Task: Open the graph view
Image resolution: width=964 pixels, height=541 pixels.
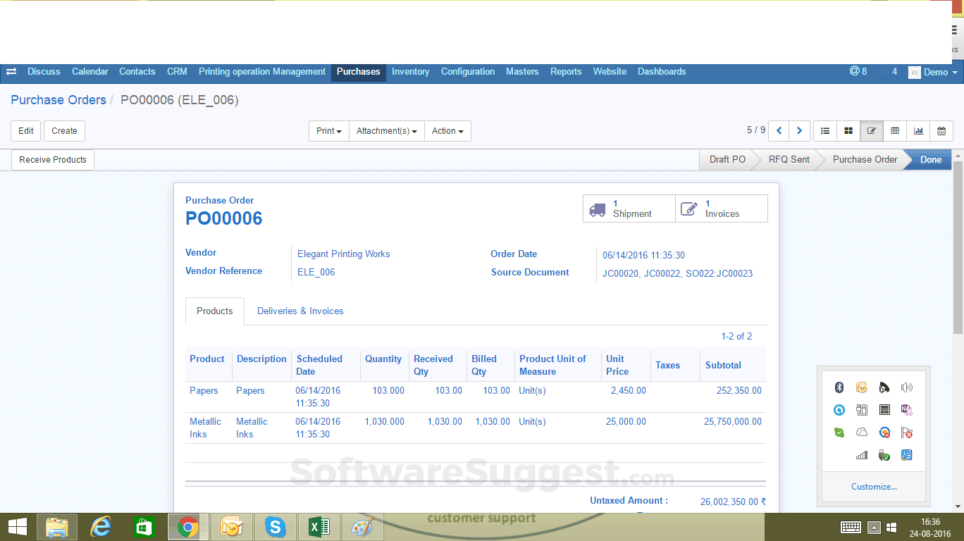Action: [x=918, y=131]
